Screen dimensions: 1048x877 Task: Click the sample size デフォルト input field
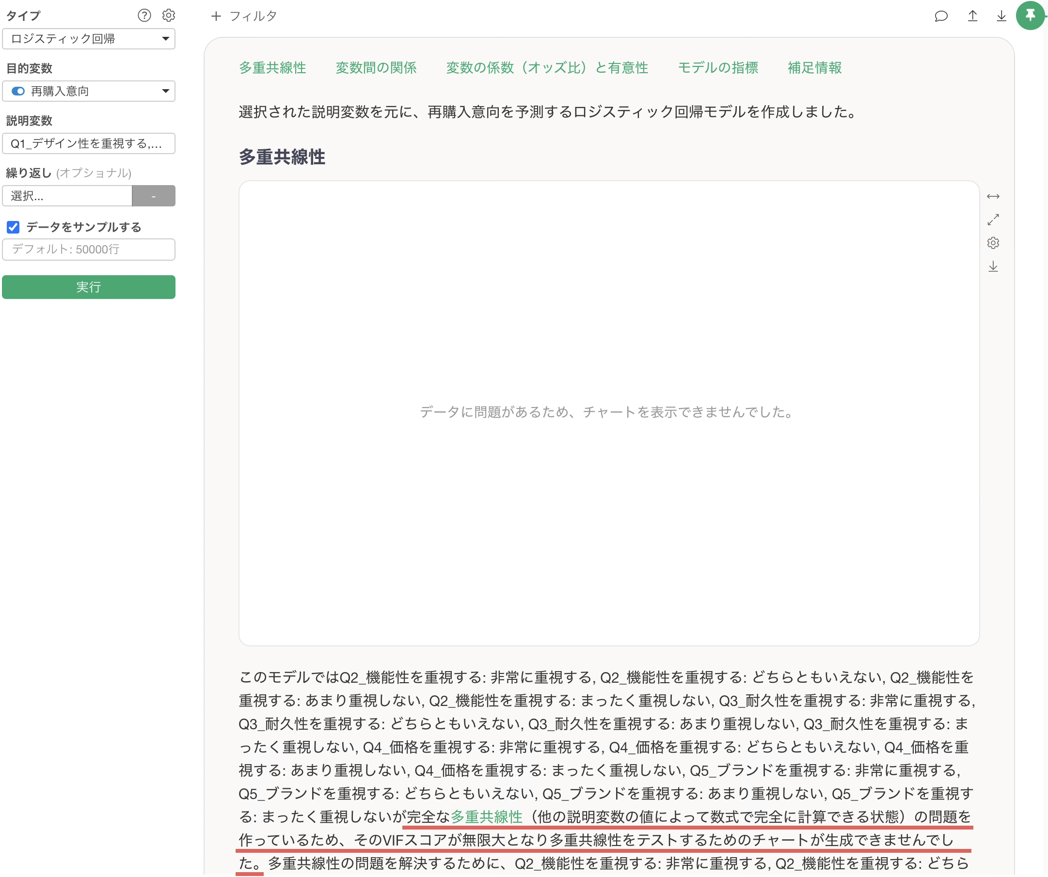(89, 250)
